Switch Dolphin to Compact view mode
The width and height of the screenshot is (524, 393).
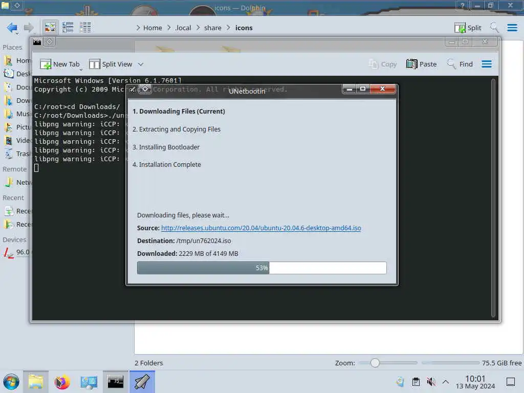68,28
